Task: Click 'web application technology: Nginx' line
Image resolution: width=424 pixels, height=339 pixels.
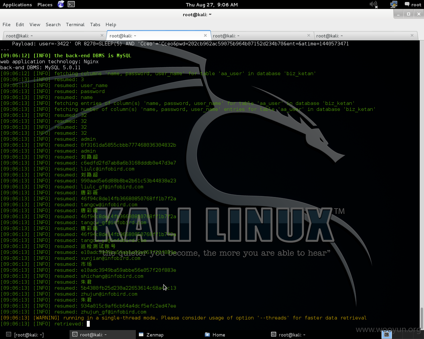Action: pos(49,62)
